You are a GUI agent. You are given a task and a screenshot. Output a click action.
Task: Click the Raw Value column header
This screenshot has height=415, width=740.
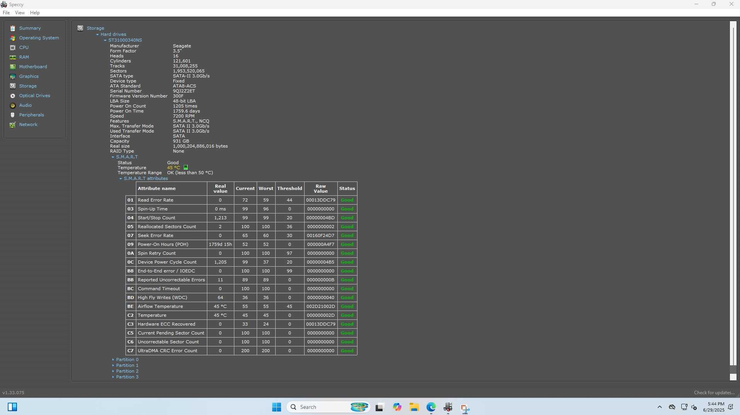(x=321, y=188)
